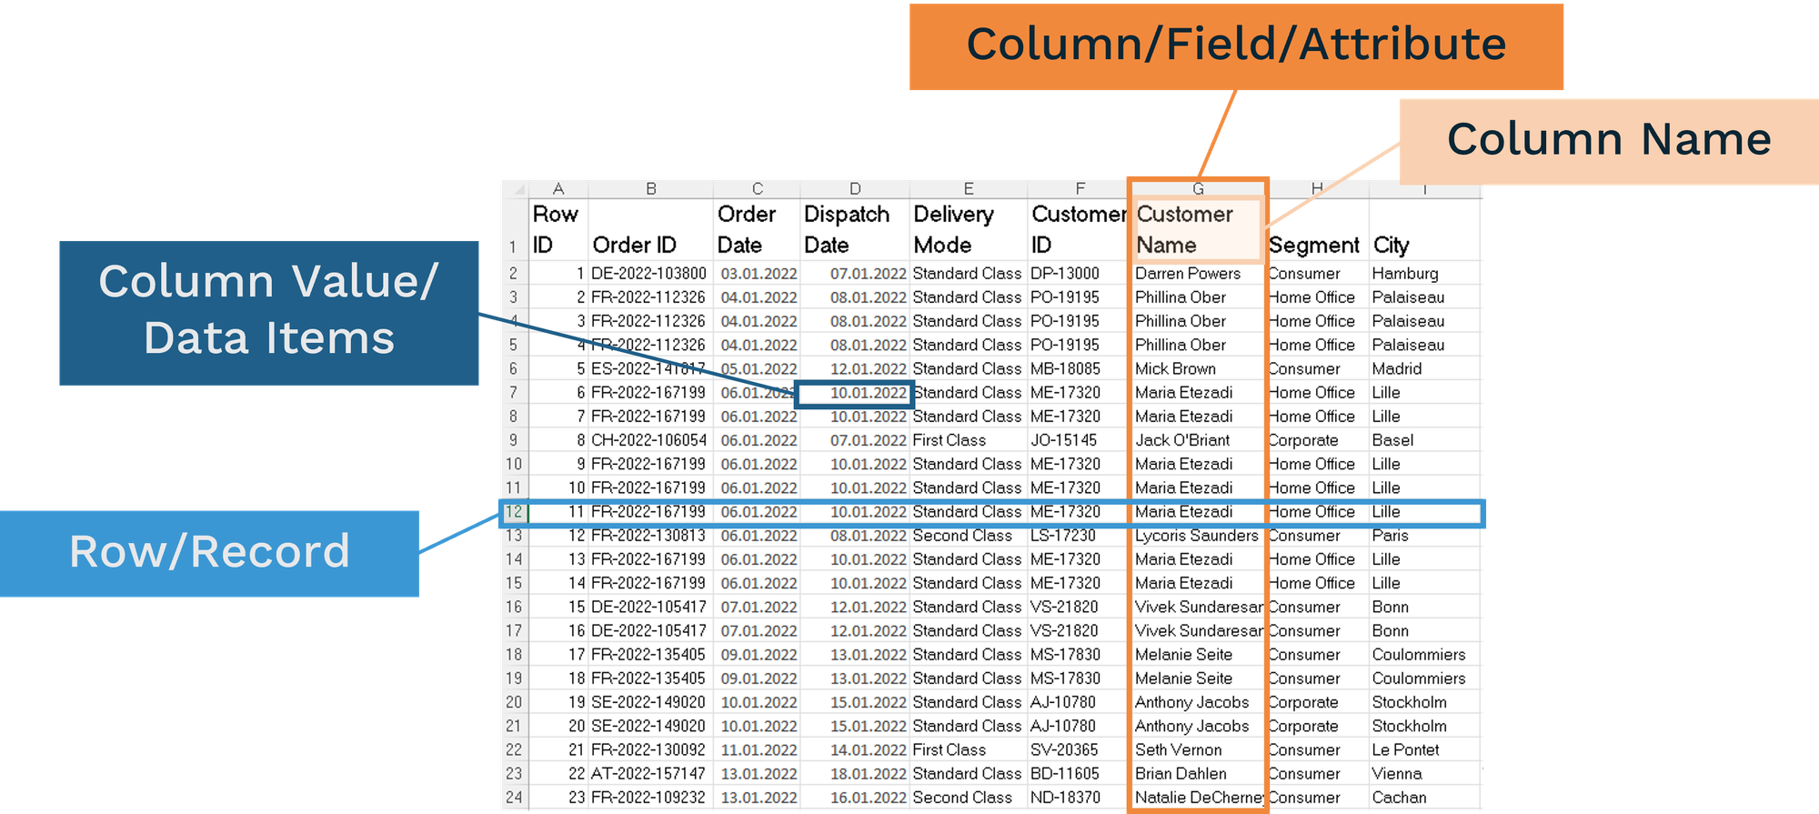Select column H header

pyautogui.click(x=1317, y=189)
